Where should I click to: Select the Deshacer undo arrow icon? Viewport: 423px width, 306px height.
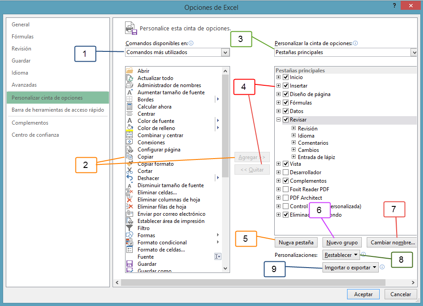[x=130, y=178]
